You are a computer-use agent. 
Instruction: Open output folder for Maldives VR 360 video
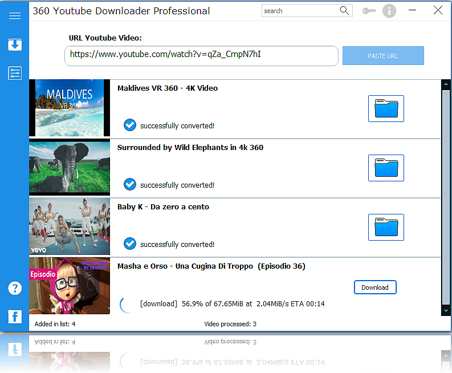click(386, 108)
